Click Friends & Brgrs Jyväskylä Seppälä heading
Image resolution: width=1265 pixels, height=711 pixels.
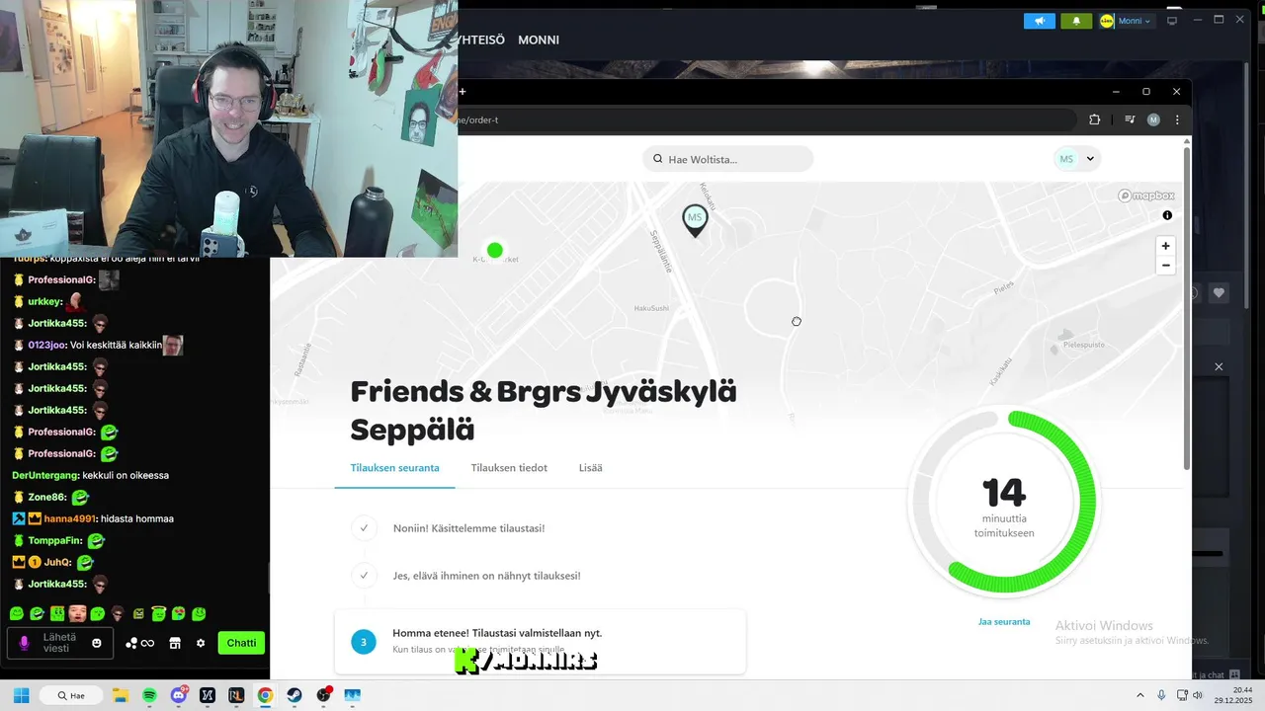coord(544,410)
